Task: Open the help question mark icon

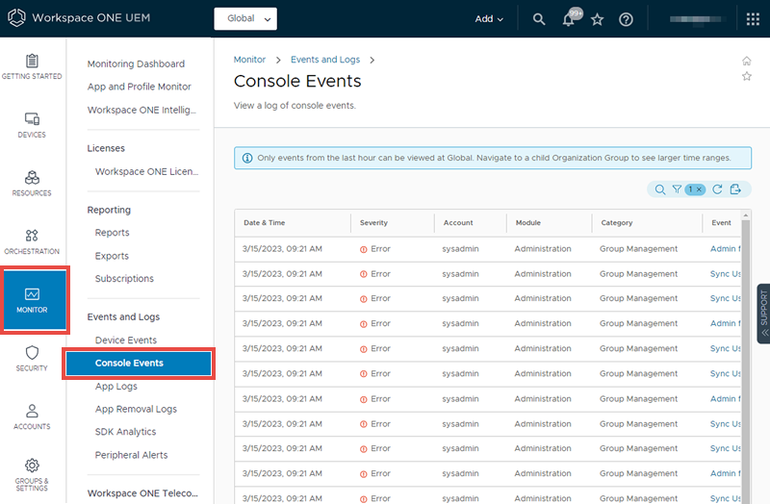Action: (x=626, y=19)
